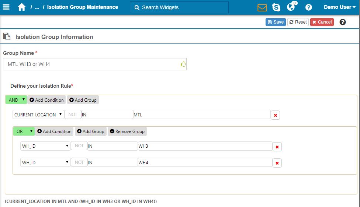
Task: Expand the OR group operator dropdown
Action: (x=24, y=131)
